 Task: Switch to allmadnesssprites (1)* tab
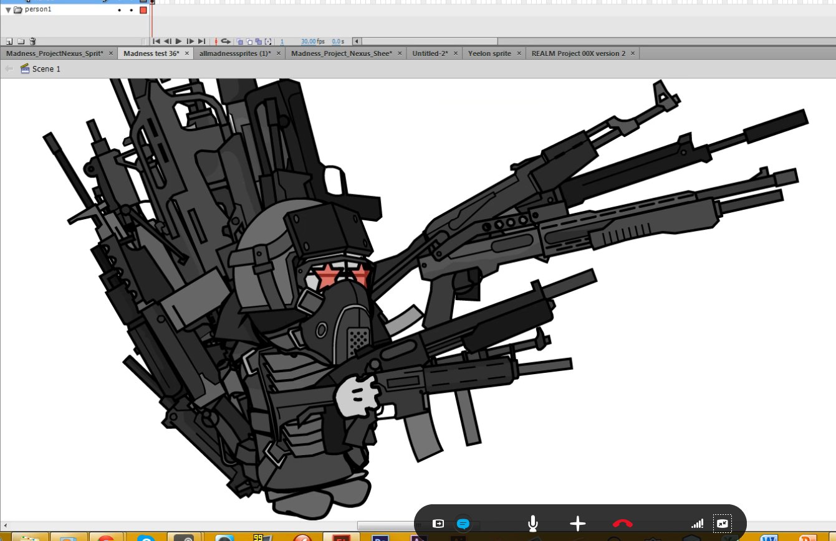pos(235,54)
